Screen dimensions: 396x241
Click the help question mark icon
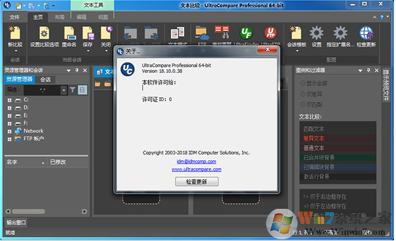pyautogui.click(x=382, y=17)
